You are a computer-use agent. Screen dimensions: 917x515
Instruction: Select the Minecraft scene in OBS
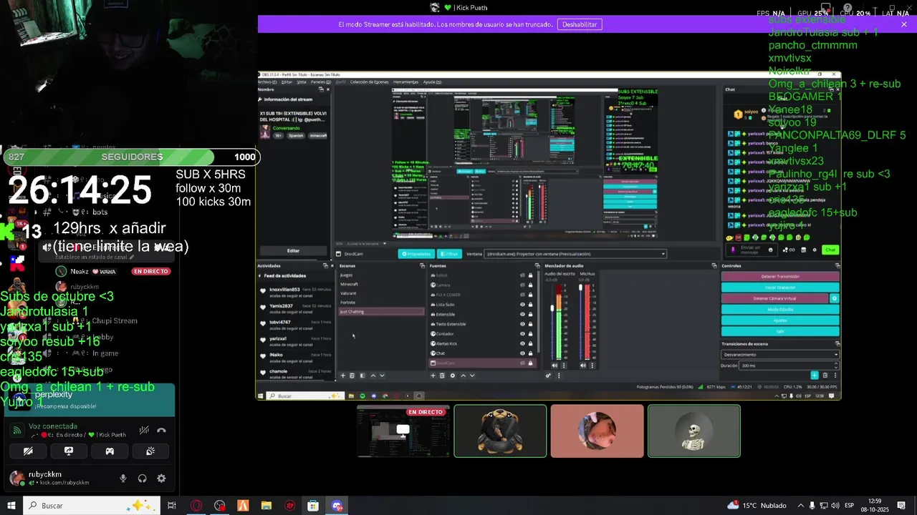pyautogui.click(x=350, y=284)
